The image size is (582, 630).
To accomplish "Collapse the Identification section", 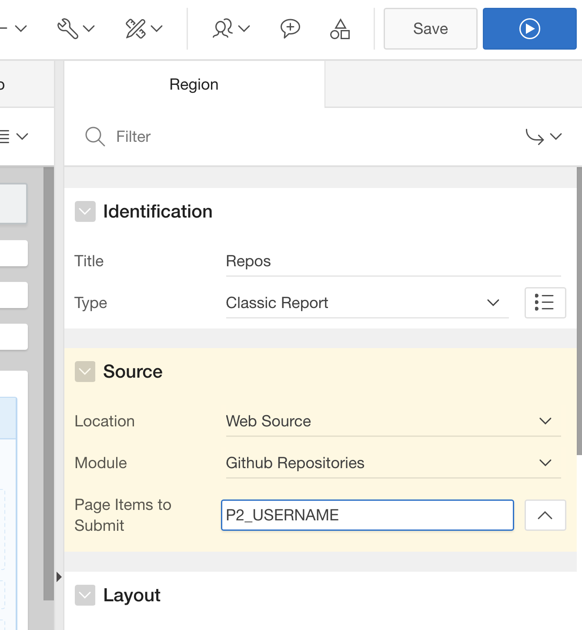I will click(85, 211).
